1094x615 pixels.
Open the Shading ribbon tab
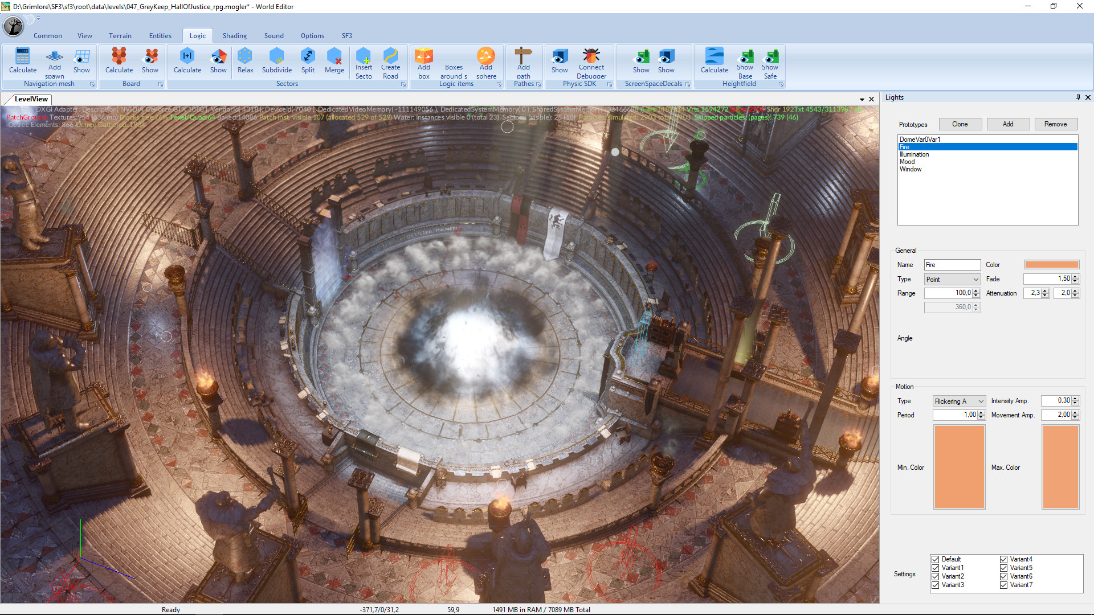coord(234,35)
